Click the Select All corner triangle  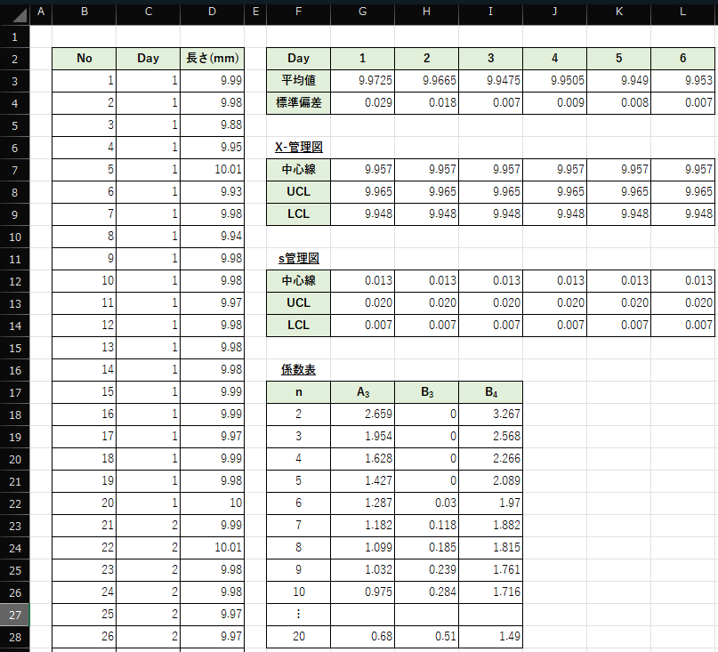pyautogui.click(x=15, y=14)
